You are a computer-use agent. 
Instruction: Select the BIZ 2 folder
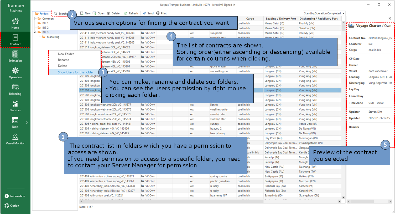tap(45, 28)
